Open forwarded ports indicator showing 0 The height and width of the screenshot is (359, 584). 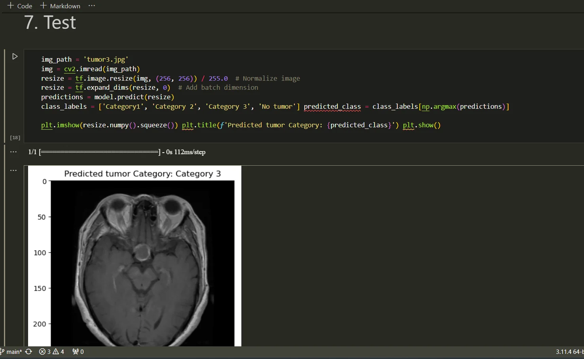tap(78, 351)
